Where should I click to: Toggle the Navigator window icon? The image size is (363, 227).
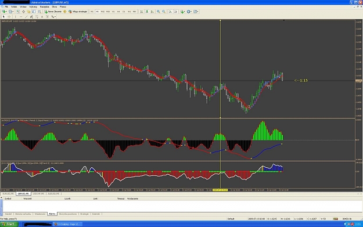pos(28,12)
